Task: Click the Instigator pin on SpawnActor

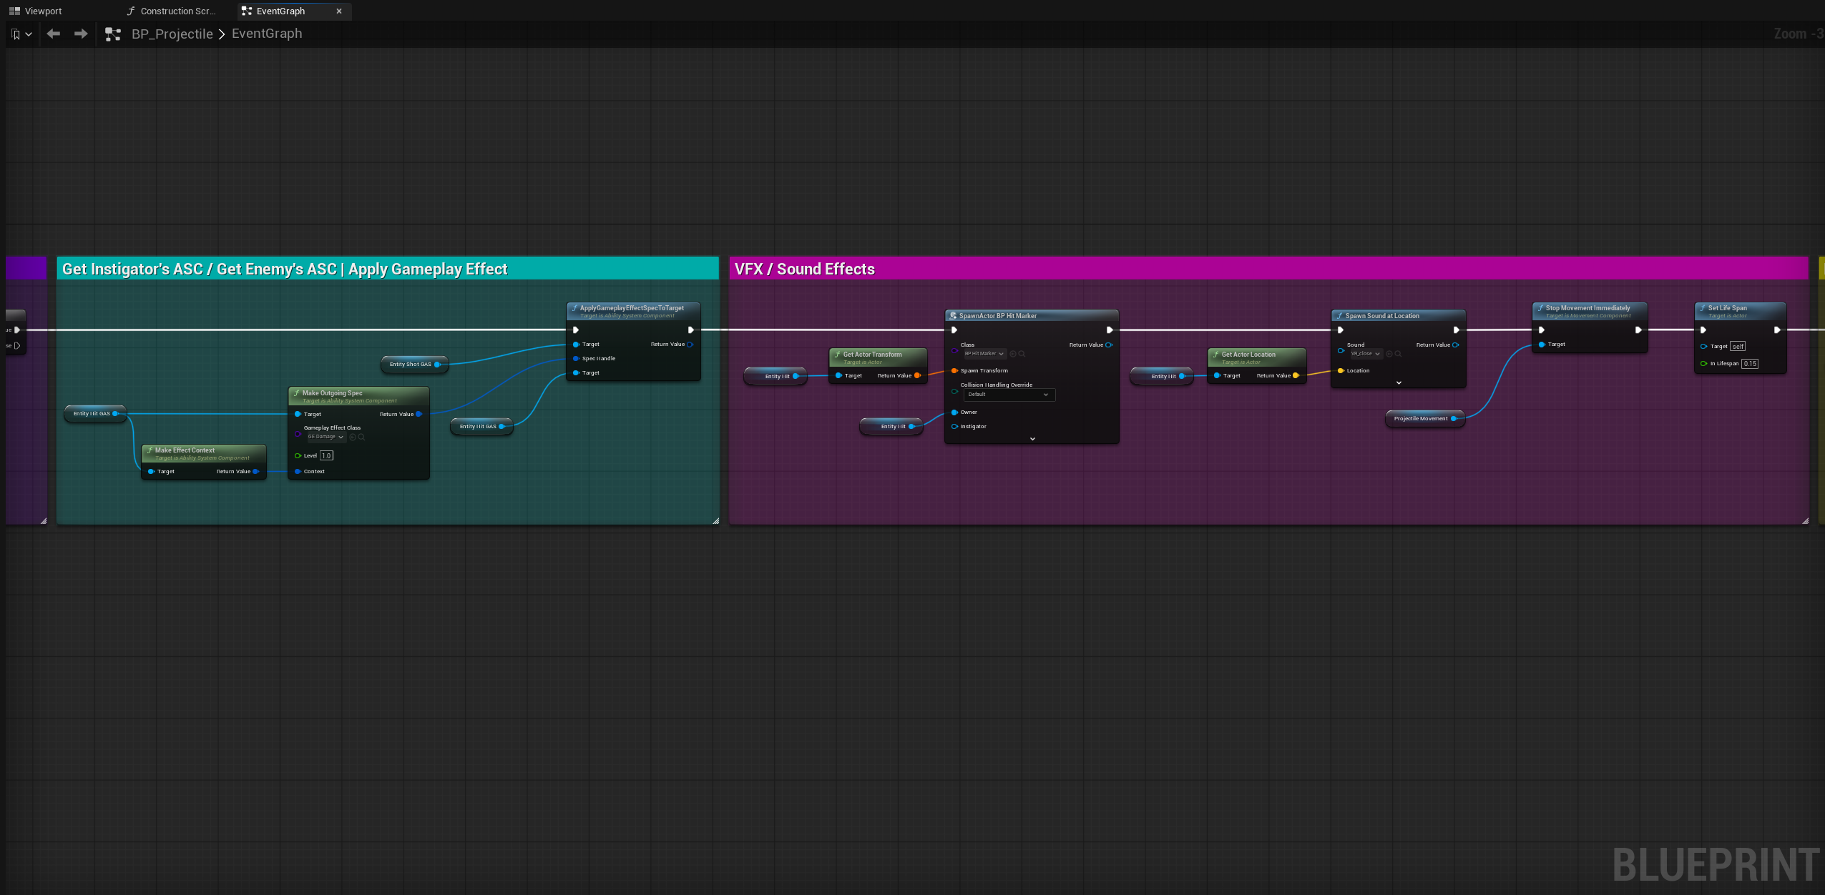Action: click(954, 427)
